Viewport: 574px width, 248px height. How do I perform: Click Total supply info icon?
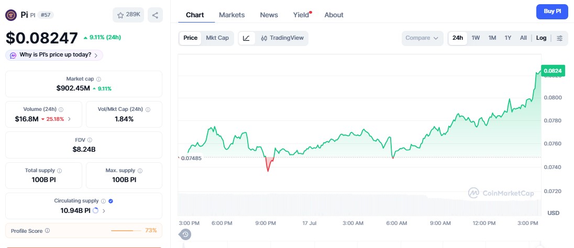coord(60,171)
